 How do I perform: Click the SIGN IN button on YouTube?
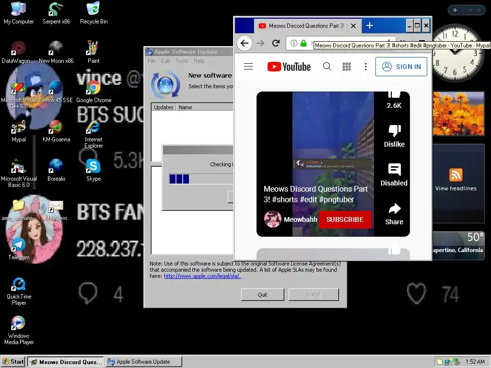[401, 66]
